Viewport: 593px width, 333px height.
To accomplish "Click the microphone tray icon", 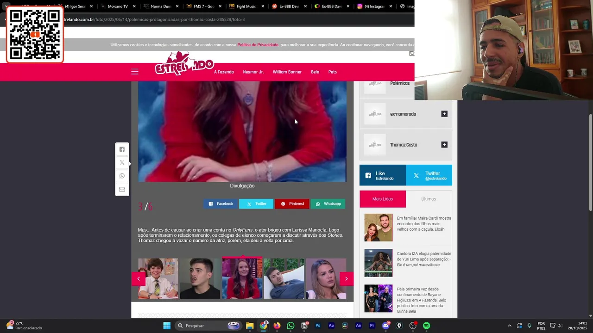I will [529, 326].
